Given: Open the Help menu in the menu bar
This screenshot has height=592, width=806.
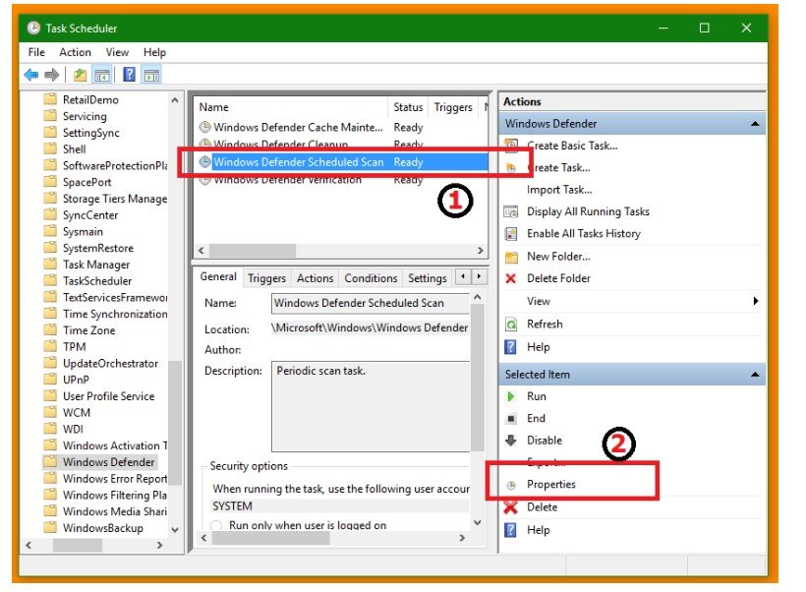Looking at the screenshot, I should (x=154, y=52).
